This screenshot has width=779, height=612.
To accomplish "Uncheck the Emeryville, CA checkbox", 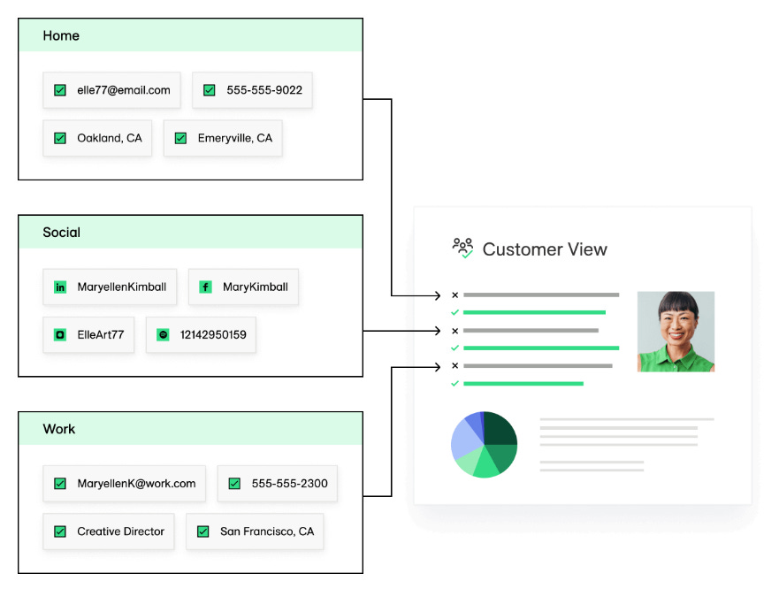I will click(x=181, y=138).
